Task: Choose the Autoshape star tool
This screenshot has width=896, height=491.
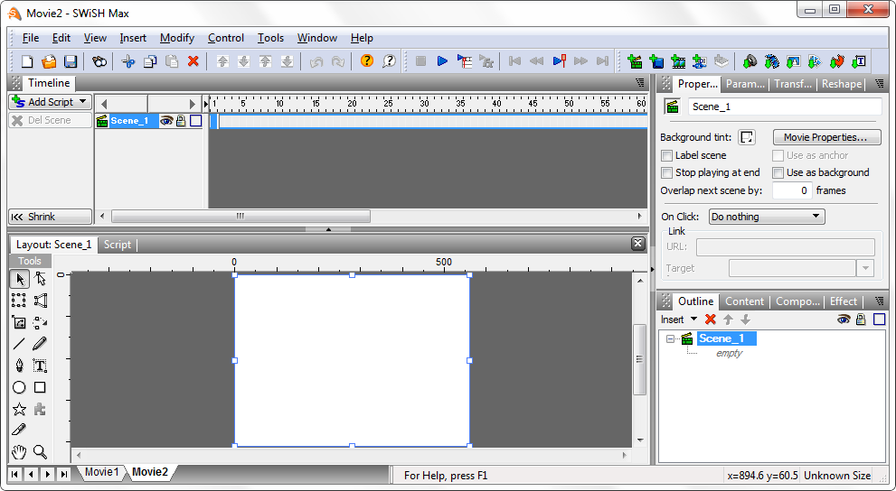Action: point(19,409)
